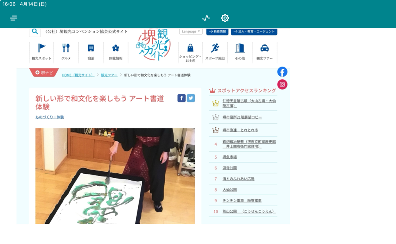Screen dimensions: 396x244
Task: Expand the 堺ナビ plus tab
Action: coord(44,73)
